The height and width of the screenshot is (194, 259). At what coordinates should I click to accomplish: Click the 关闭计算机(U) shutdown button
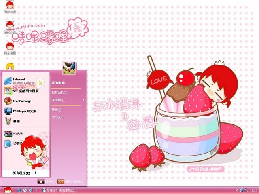[71, 182]
